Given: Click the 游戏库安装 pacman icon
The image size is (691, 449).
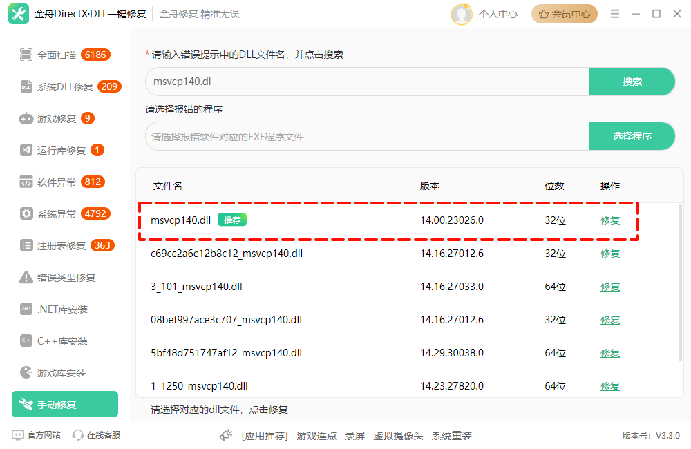Looking at the screenshot, I should 26,372.
